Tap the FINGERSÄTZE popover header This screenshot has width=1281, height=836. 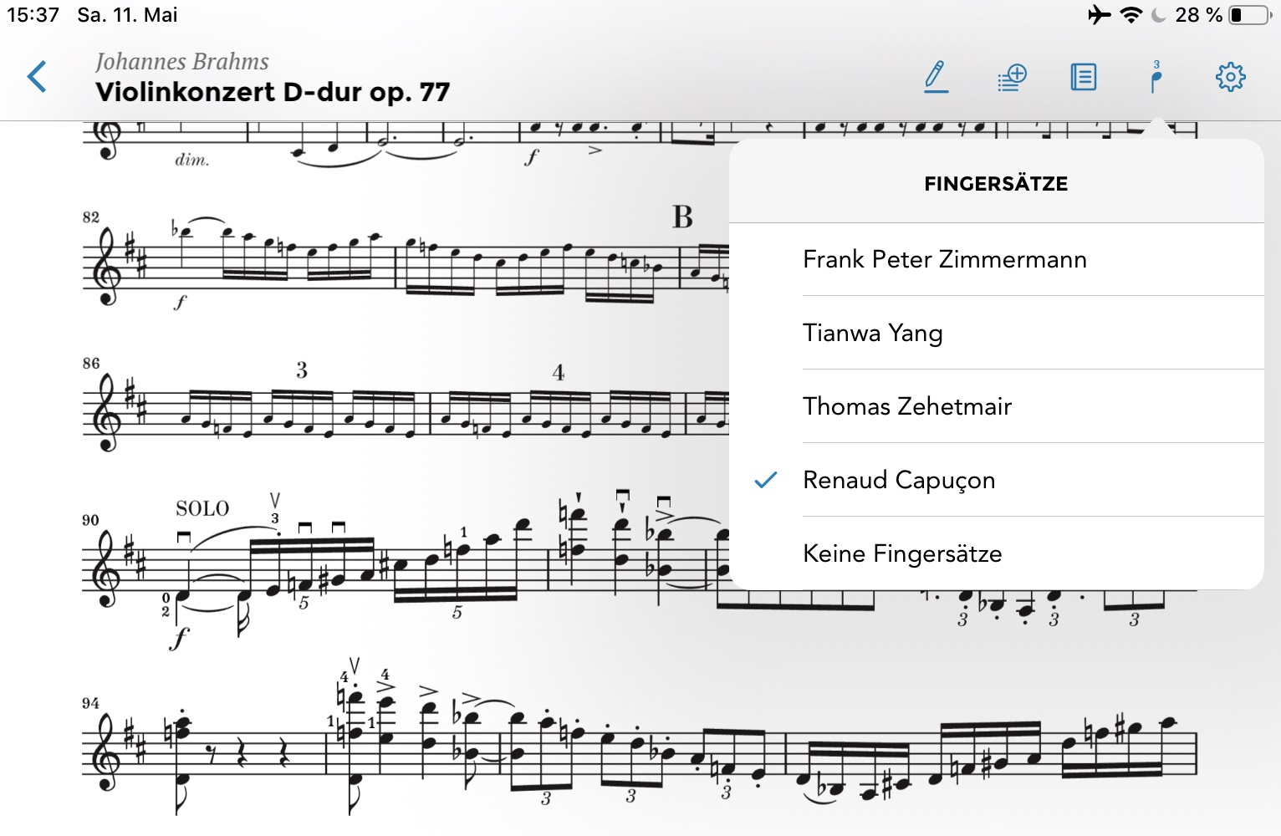[996, 184]
